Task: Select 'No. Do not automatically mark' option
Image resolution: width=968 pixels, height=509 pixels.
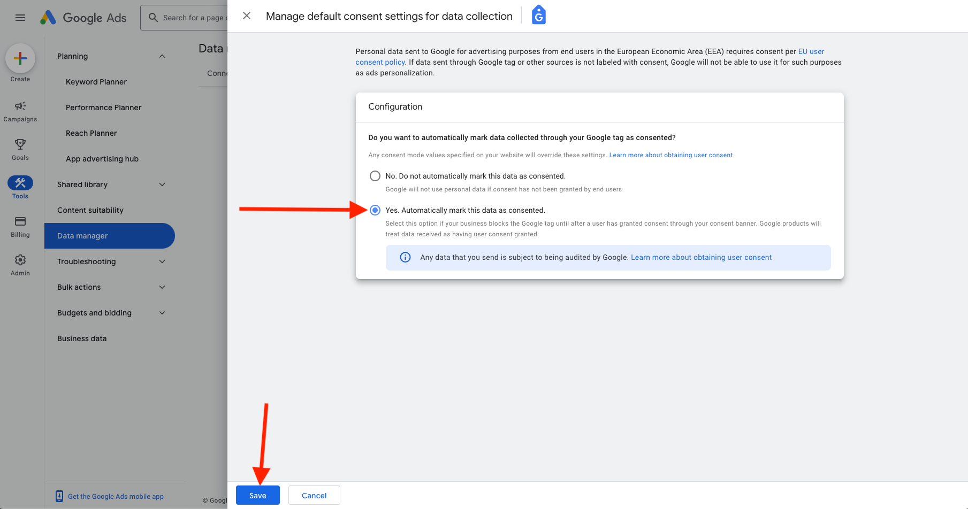Action: coord(375,176)
